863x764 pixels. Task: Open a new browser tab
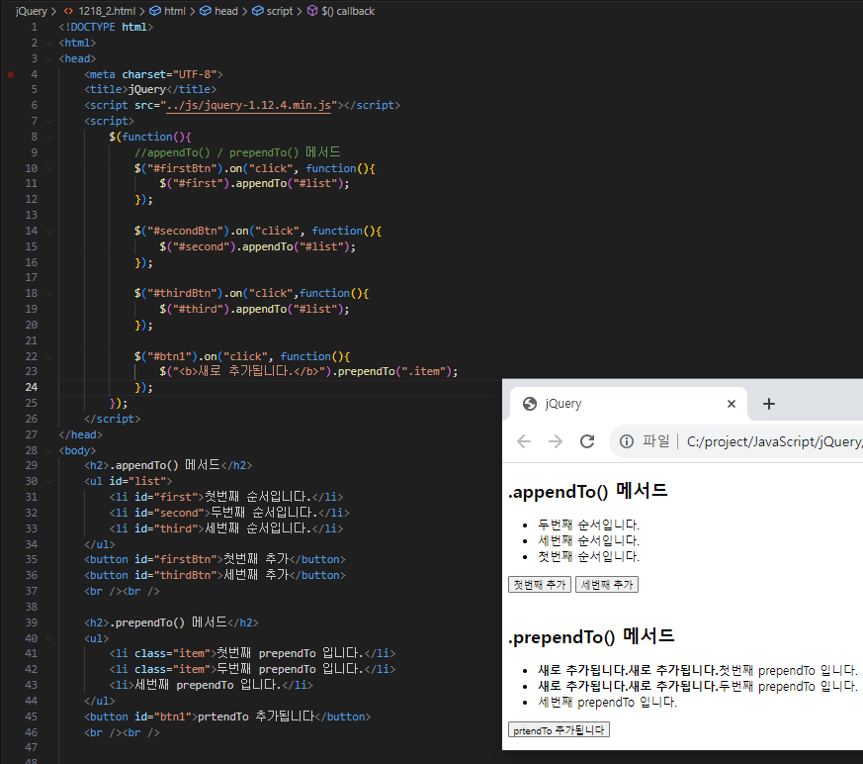tap(769, 404)
